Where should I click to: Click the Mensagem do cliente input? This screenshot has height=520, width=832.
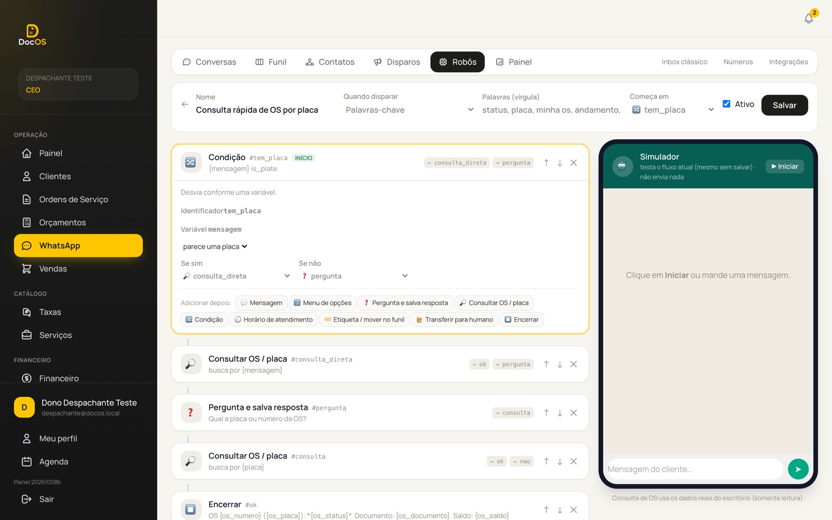tap(694, 469)
